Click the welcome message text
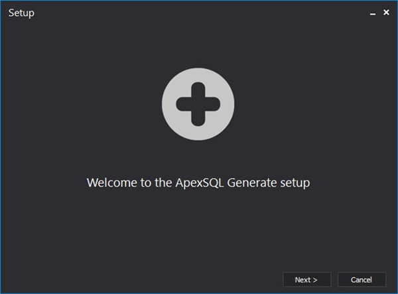The height and width of the screenshot is (294, 398). point(198,182)
